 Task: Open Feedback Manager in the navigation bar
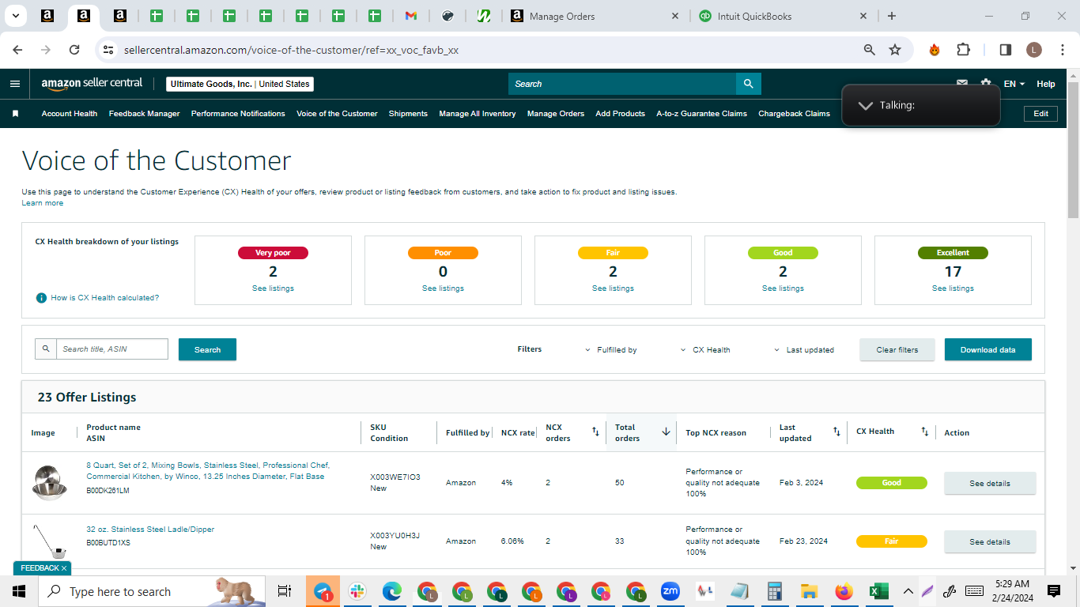(145, 114)
